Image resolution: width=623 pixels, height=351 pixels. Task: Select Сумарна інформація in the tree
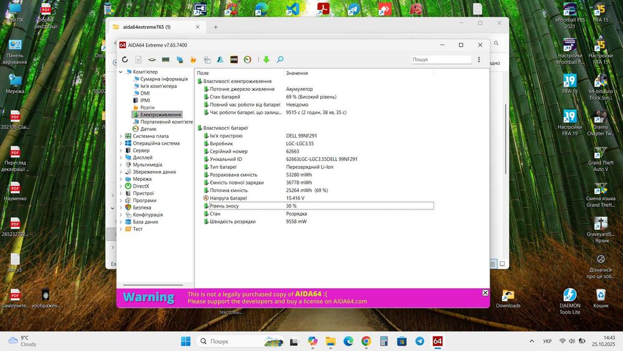tap(164, 79)
